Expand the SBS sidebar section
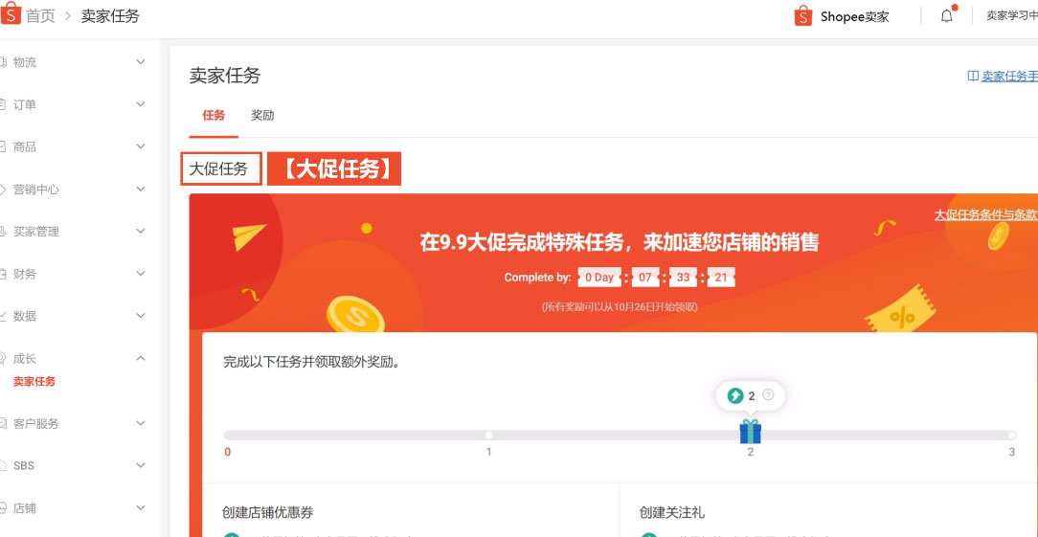Image resolution: width=1038 pixels, height=537 pixels. [141, 465]
